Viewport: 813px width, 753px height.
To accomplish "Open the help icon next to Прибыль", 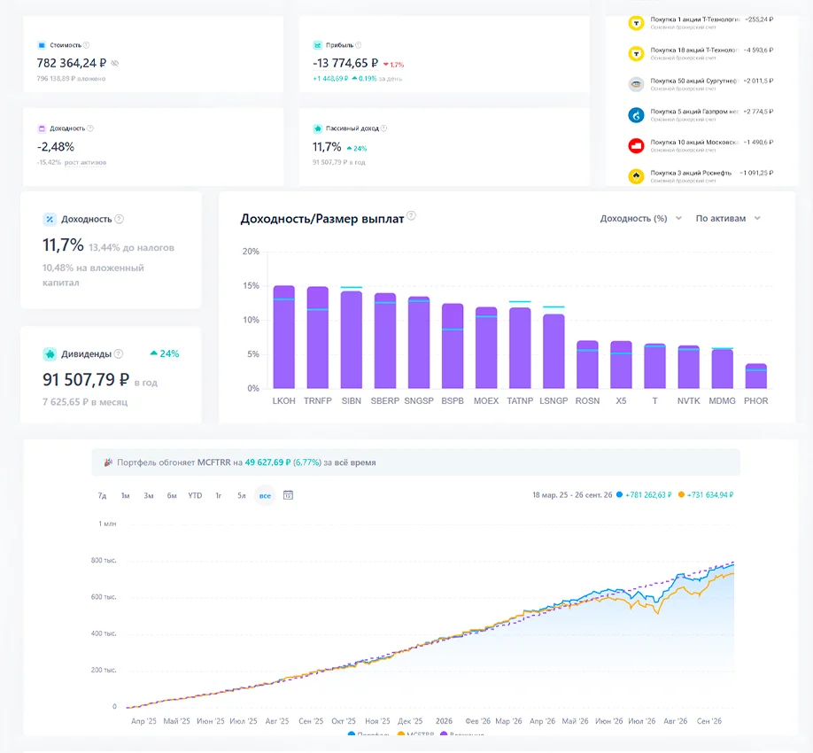I will [359, 45].
